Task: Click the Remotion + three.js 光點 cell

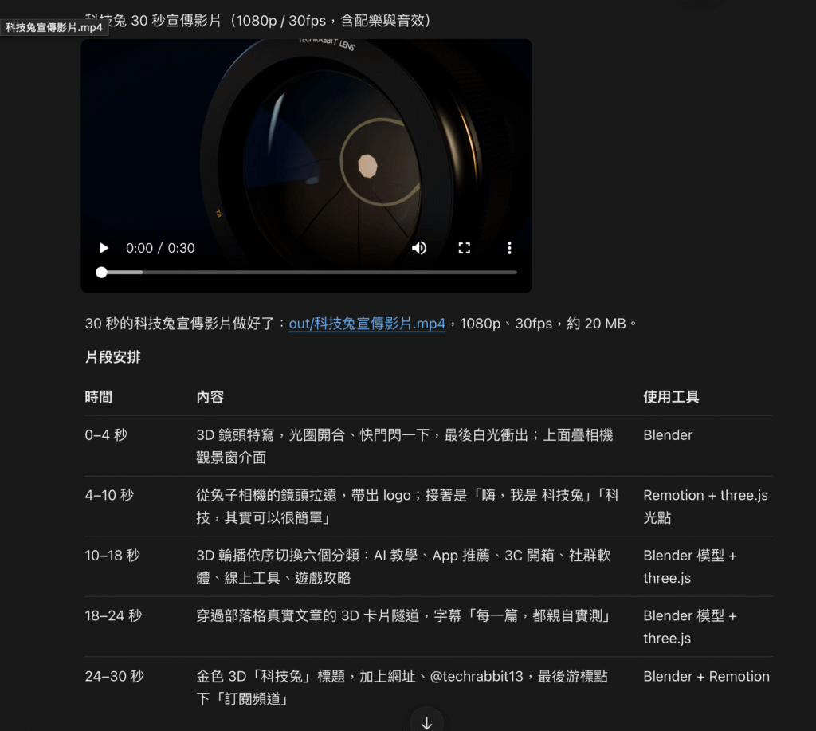Action: pyautogui.click(x=706, y=506)
